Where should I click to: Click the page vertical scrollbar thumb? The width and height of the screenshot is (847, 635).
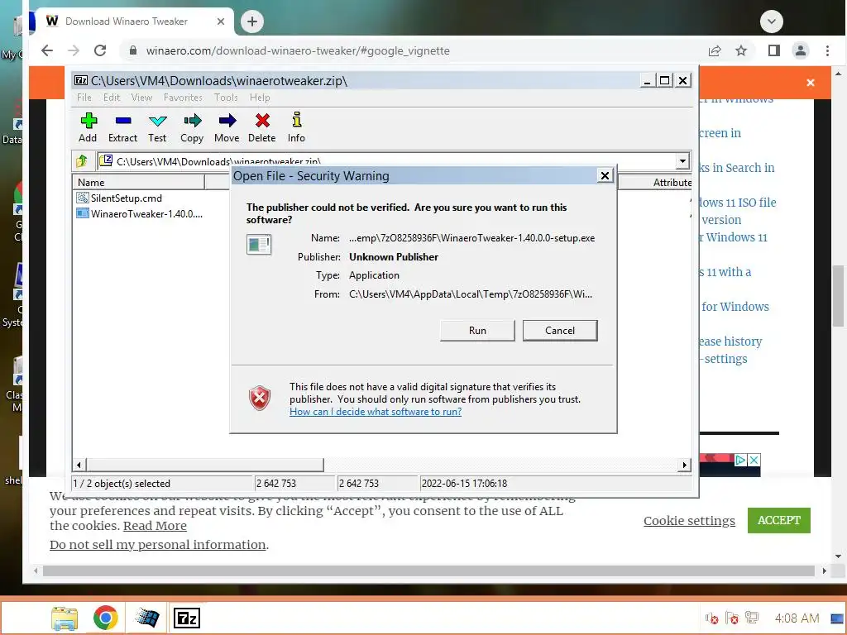click(838, 296)
